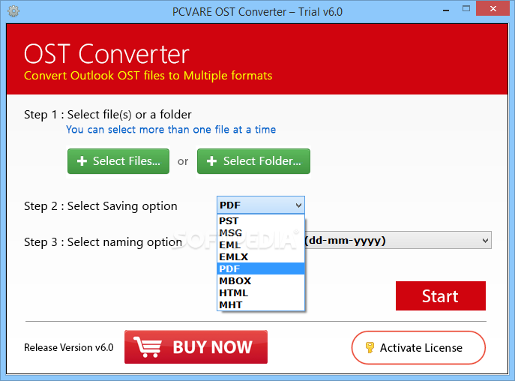515x381 pixels.
Task: Click the shopping cart icon on BUY NOW
Action: click(x=148, y=346)
